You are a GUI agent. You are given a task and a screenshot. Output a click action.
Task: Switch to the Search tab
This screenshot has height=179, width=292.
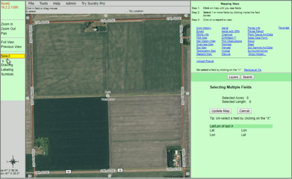tap(247, 77)
